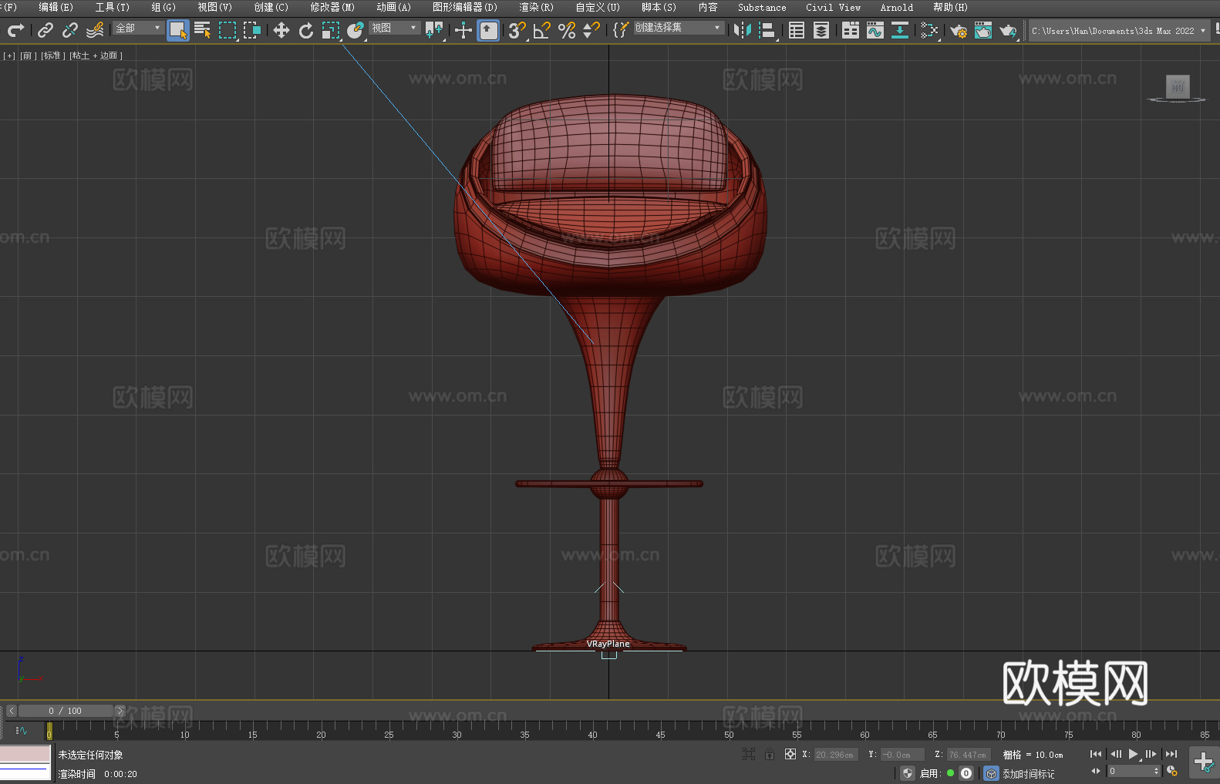Open the Mirror tool
The width and height of the screenshot is (1220, 784).
tap(742, 30)
